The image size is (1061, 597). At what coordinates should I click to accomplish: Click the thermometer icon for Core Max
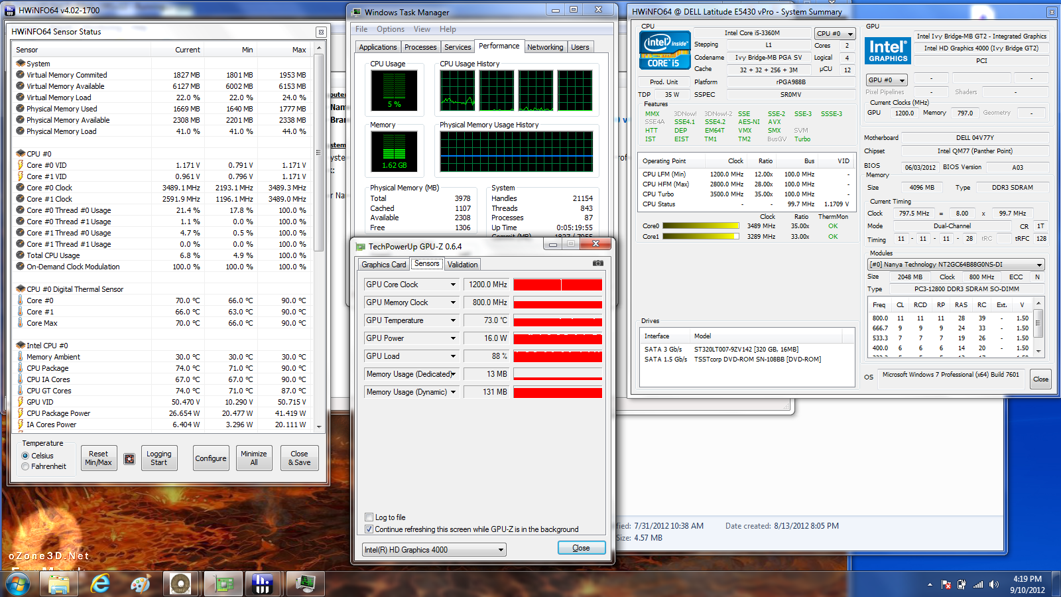coord(21,323)
